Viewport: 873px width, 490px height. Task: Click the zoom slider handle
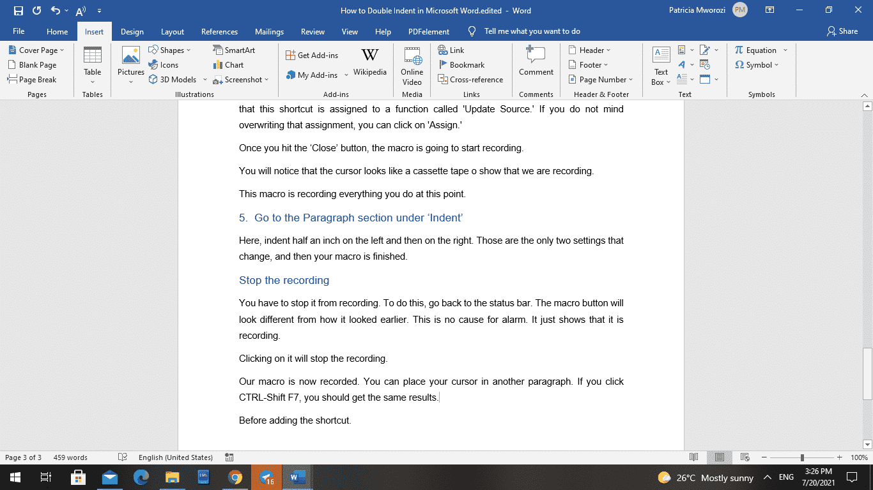(802, 457)
